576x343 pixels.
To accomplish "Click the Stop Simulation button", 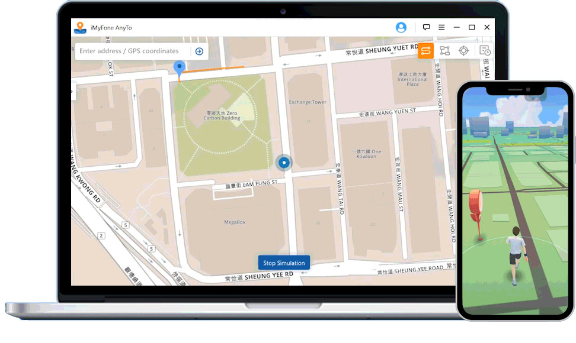I will [x=284, y=263].
